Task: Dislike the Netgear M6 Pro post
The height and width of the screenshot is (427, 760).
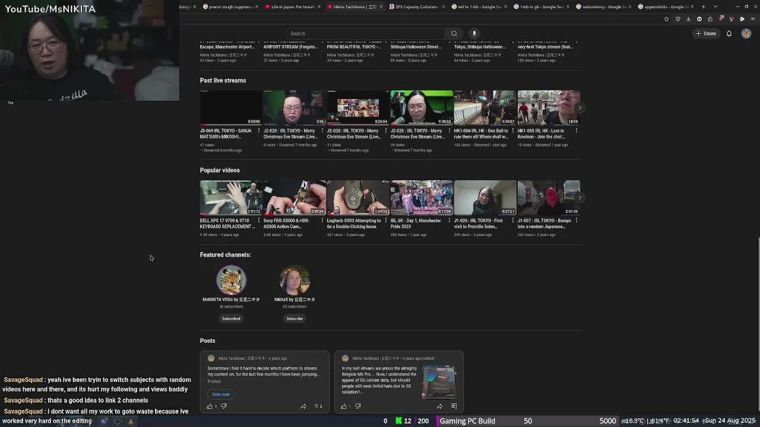Action: (358, 406)
